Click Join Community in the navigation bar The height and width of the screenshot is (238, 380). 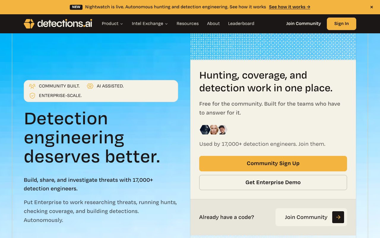click(303, 24)
